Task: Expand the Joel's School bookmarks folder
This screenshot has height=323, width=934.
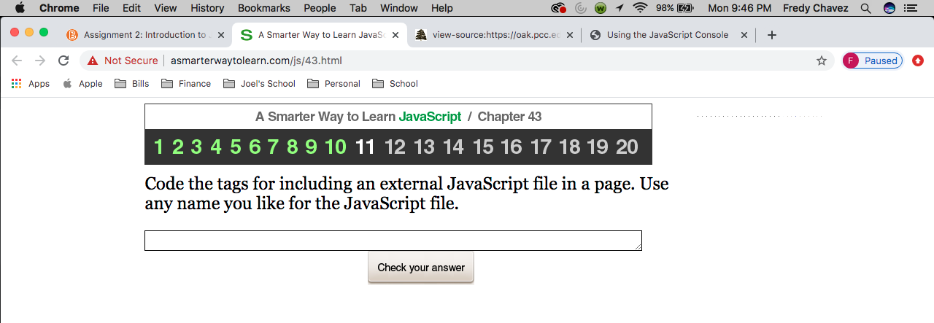Action: pos(259,84)
